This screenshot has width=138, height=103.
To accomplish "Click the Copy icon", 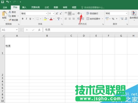I will tap(10, 16).
